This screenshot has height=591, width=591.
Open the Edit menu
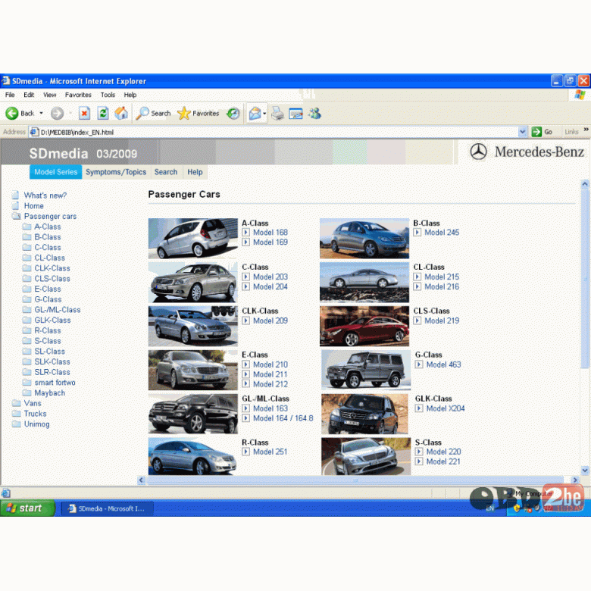pyautogui.click(x=29, y=95)
